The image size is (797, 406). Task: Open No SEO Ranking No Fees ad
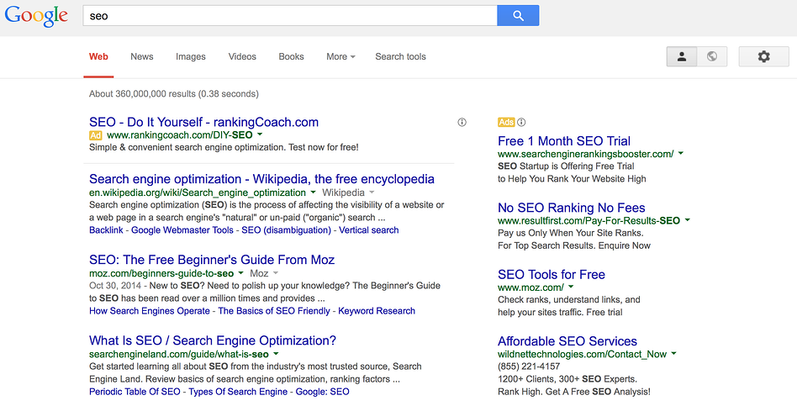click(572, 208)
